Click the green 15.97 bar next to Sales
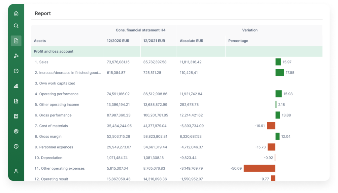Viewport: 338px width, 193px height. 278,62
